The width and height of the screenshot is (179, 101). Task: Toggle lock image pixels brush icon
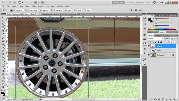click(x=156, y=42)
